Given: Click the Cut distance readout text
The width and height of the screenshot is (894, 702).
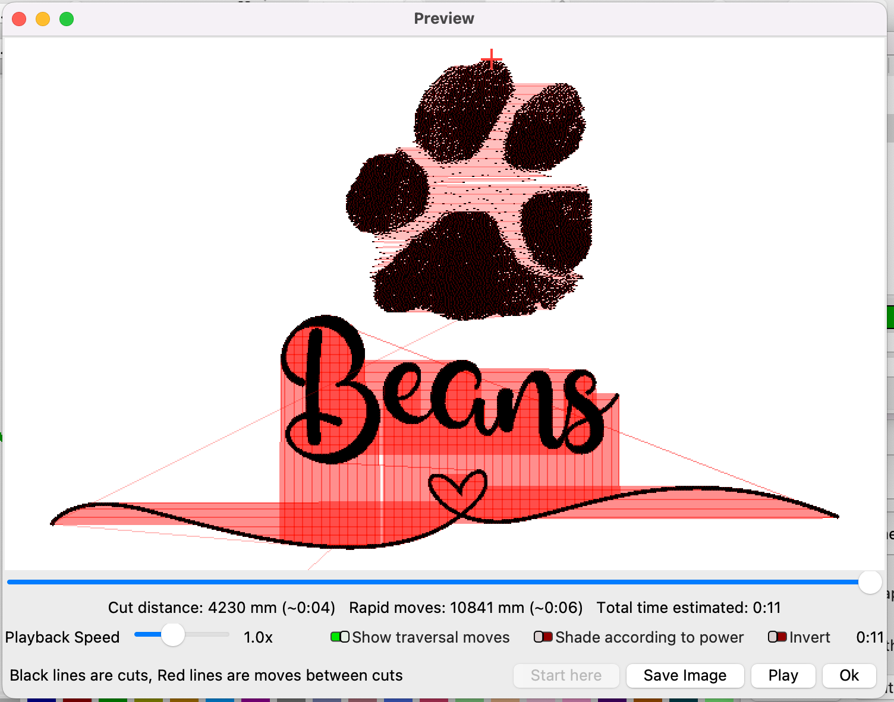Looking at the screenshot, I should (x=221, y=608).
